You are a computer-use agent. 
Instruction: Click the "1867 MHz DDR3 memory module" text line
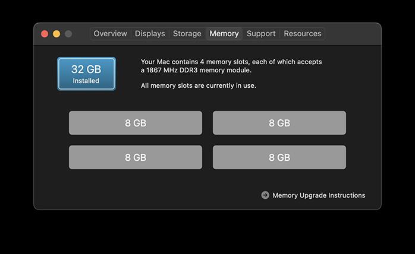point(196,71)
